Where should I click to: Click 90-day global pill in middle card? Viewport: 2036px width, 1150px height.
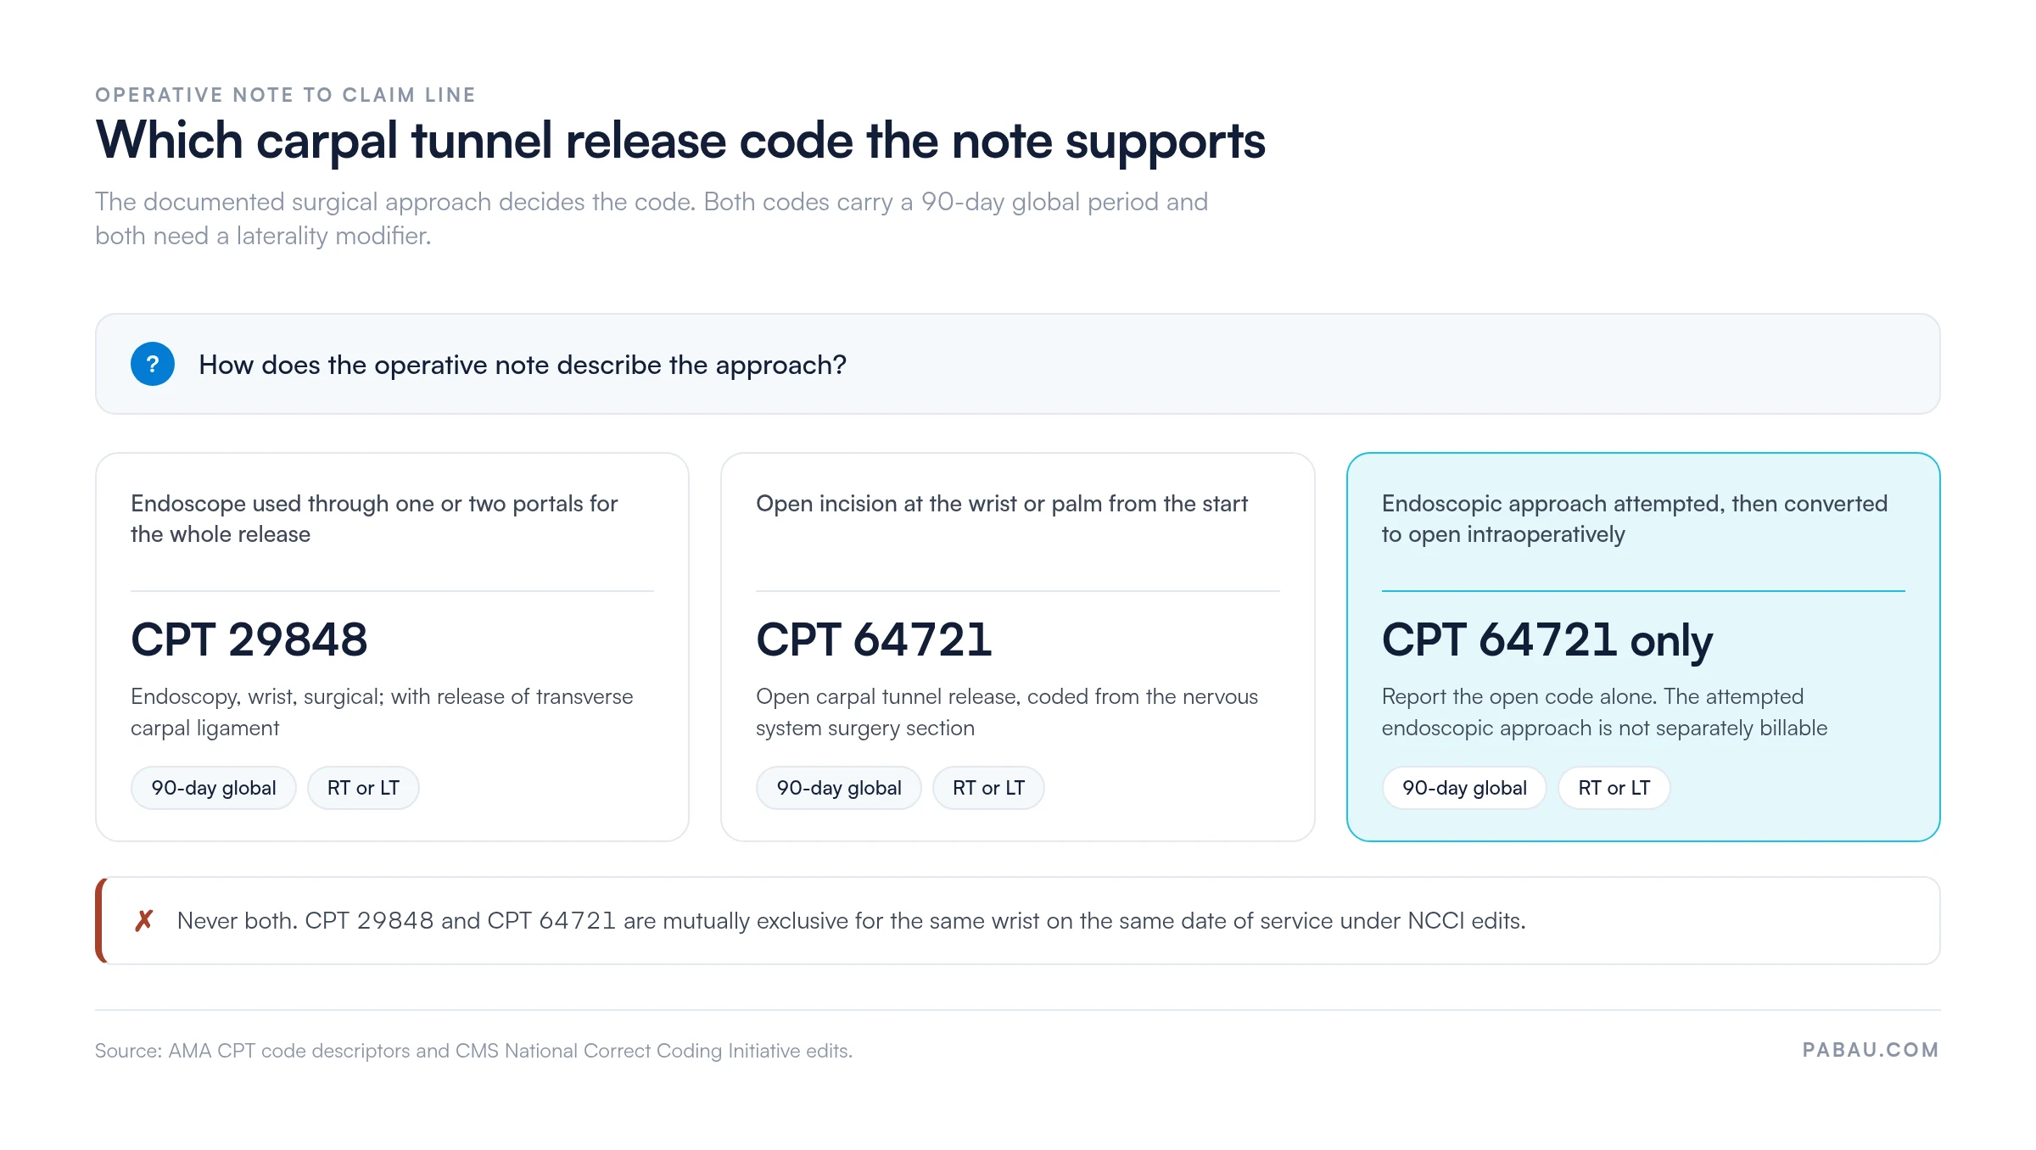coord(839,788)
